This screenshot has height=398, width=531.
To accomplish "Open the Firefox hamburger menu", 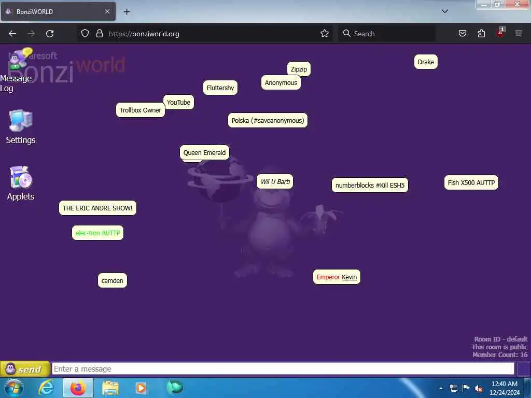I will point(519,34).
